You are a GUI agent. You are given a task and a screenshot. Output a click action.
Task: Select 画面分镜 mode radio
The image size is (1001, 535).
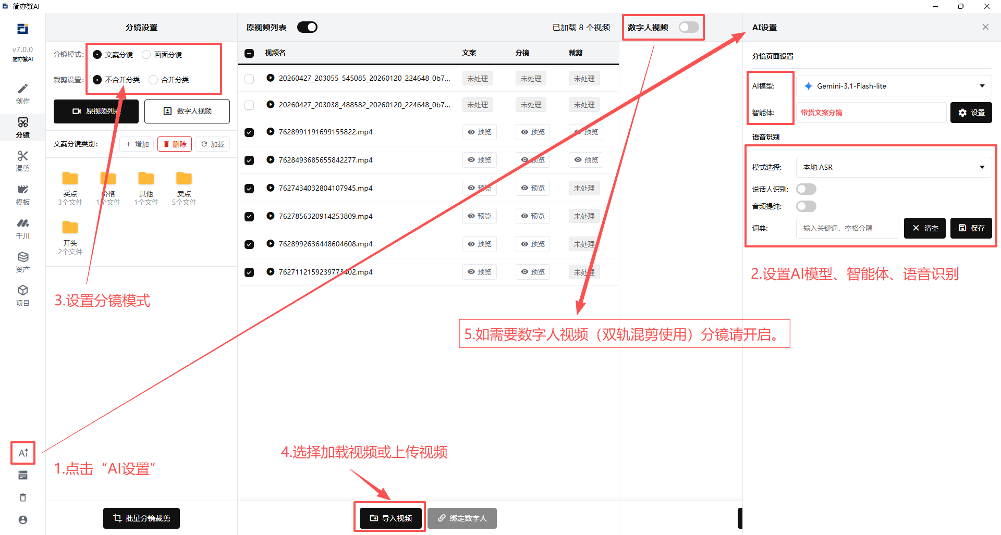(x=146, y=55)
